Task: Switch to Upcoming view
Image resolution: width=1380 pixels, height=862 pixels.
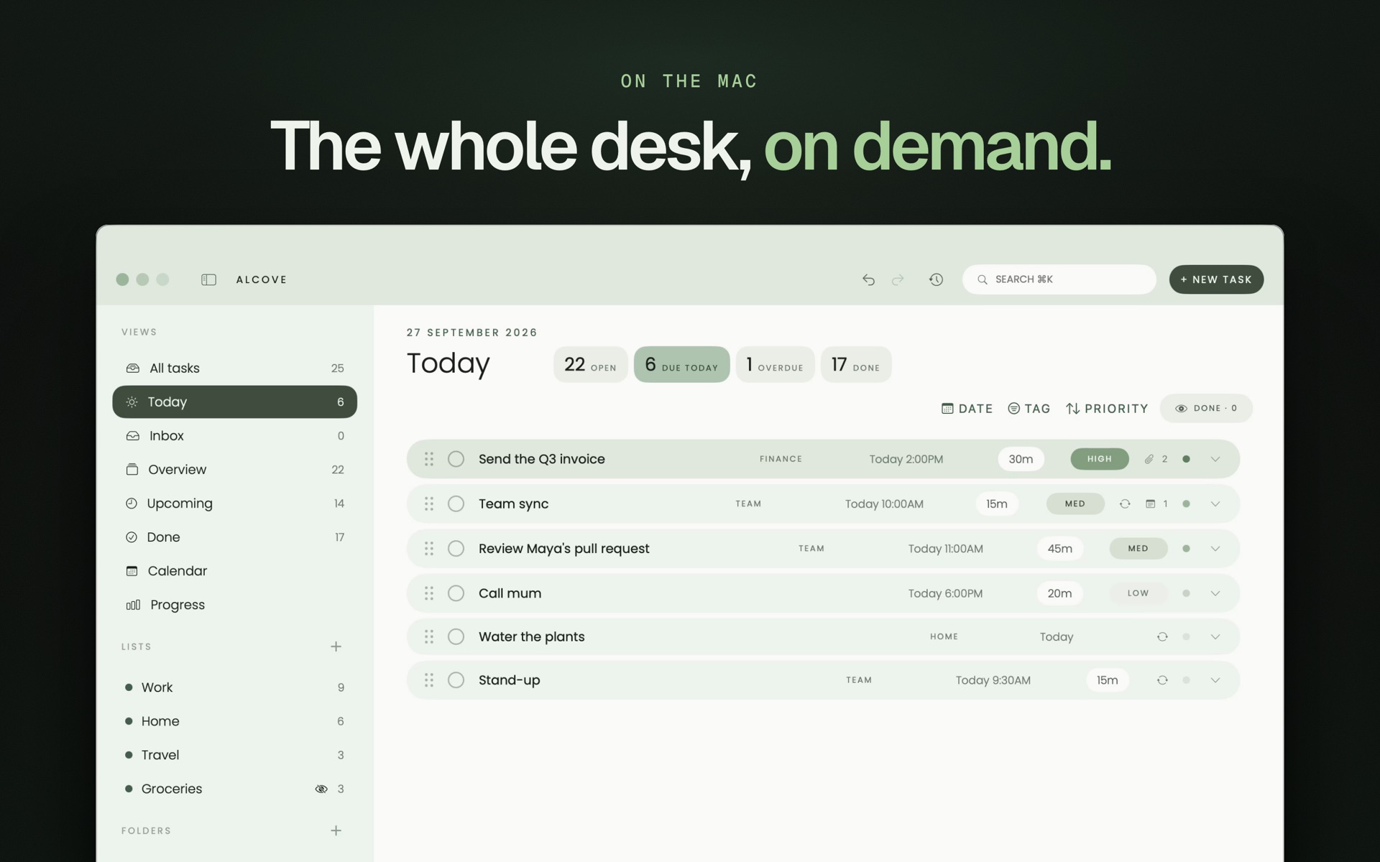Action: pos(234,504)
